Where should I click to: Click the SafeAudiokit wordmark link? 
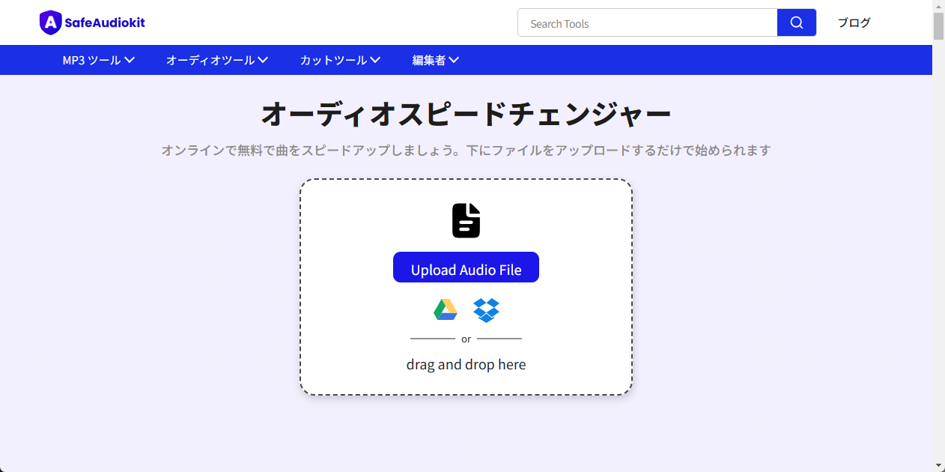(x=103, y=22)
